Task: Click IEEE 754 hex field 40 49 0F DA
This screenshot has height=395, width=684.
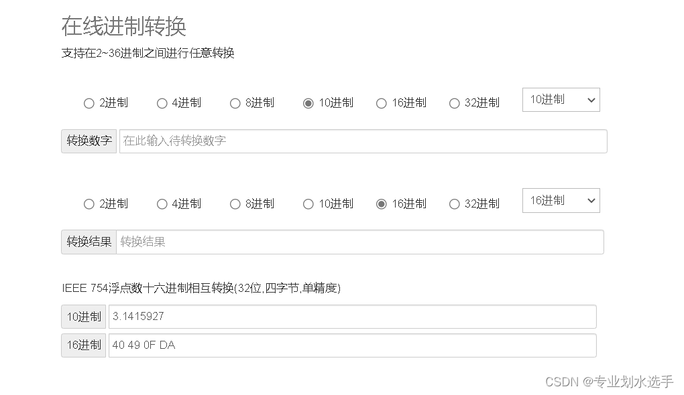Action: click(353, 345)
